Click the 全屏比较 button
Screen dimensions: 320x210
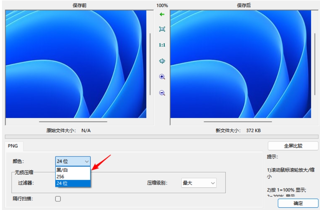(x=293, y=146)
